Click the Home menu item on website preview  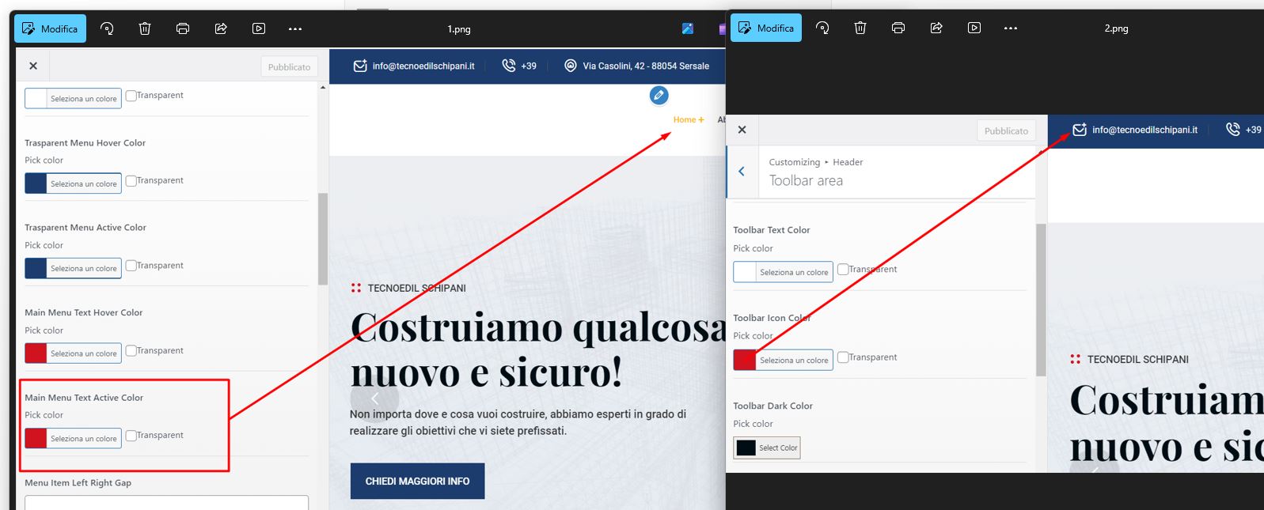point(685,120)
